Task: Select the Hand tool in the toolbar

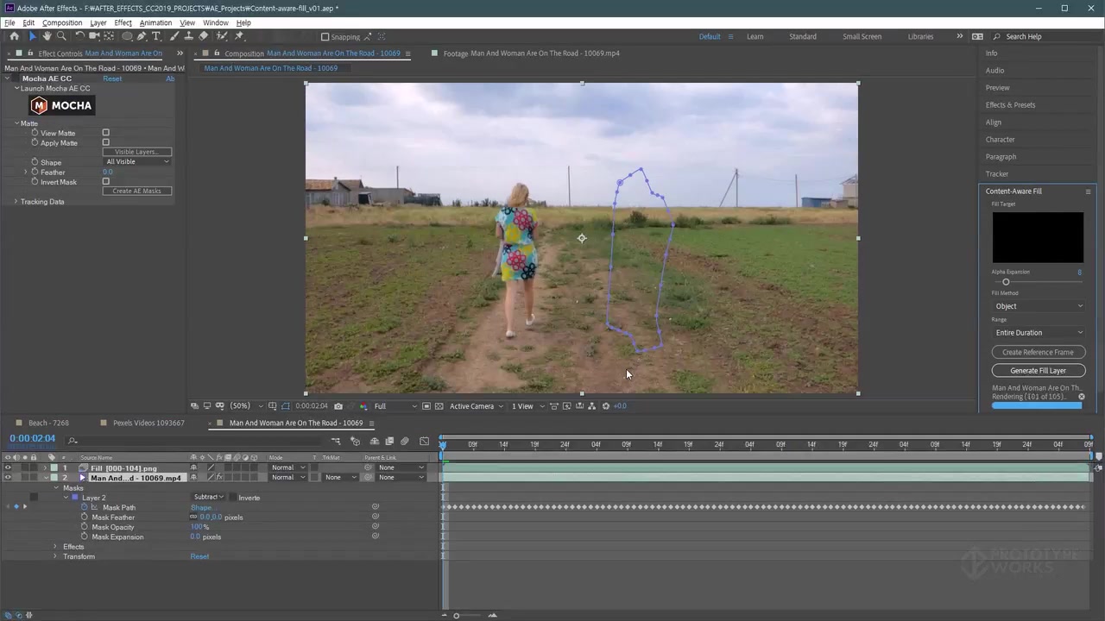Action: click(47, 36)
